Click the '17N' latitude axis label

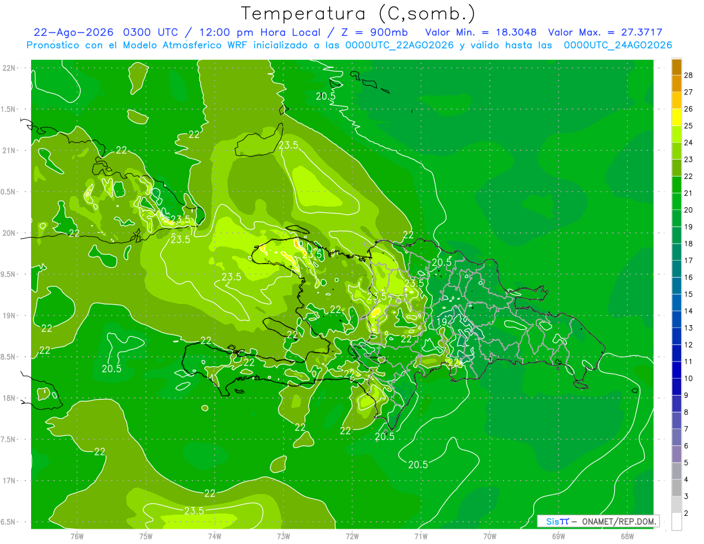[9, 481]
